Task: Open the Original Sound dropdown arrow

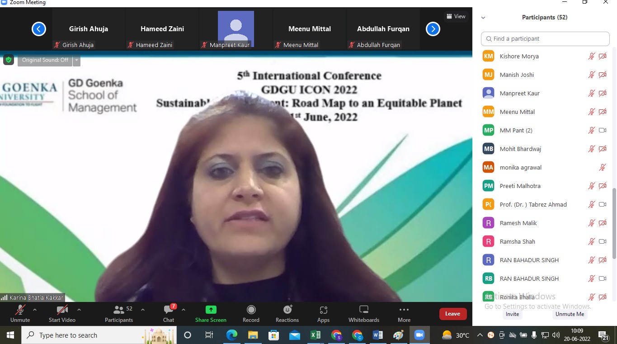Action: pyautogui.click(x=76, y=60)
